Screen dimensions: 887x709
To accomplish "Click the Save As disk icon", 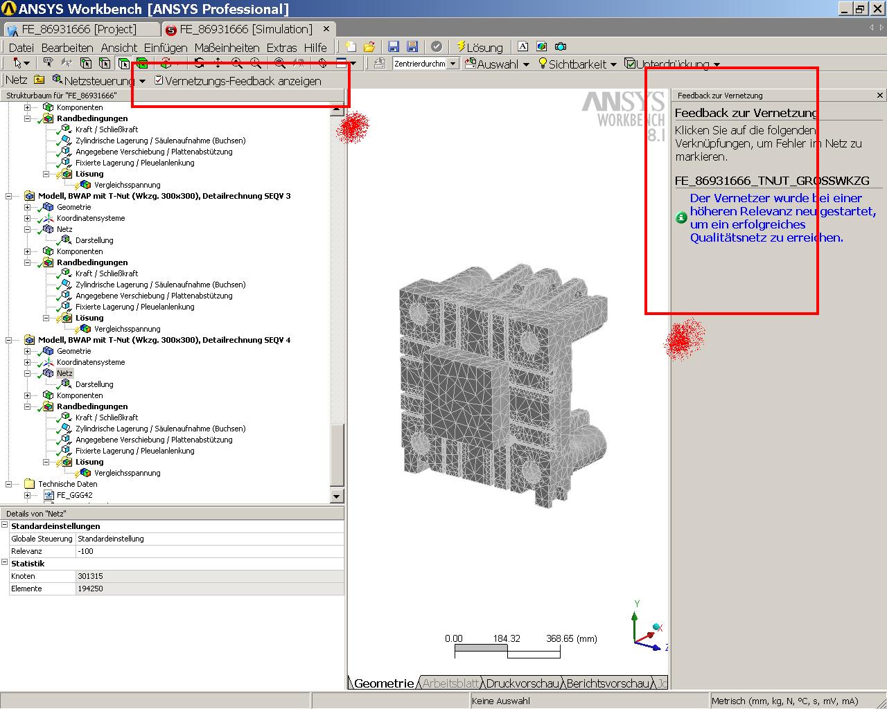I will (412, 46).
